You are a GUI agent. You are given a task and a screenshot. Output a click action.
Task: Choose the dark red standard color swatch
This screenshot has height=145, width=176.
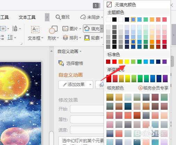click(108, 62)
